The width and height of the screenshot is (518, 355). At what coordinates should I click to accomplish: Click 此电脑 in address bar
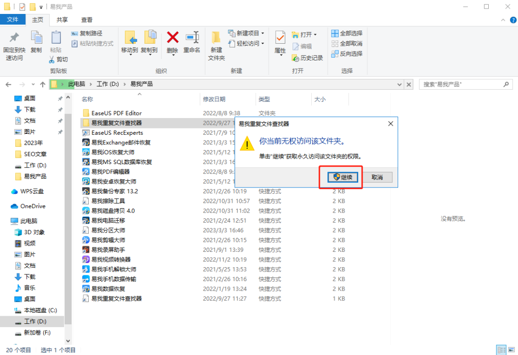coord(76,84)
